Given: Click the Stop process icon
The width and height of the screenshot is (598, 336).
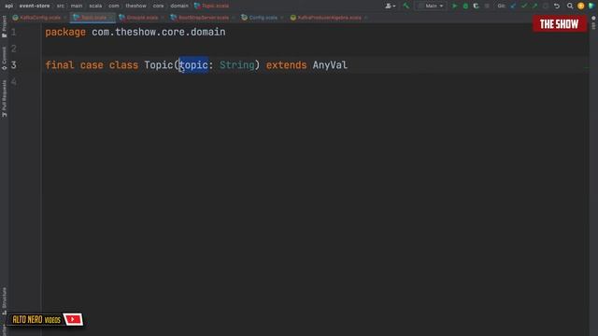Looking at the screenshot, I should 487,6.
